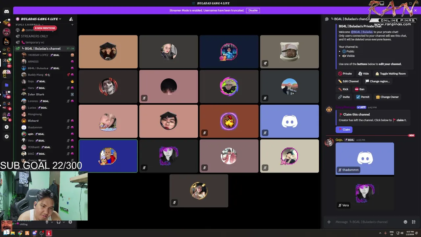This screenshot has height=237, width=421.
Task: Open the gear user settings icon
Action: coord(70,222)
